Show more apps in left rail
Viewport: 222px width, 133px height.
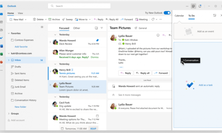(1, 70)
